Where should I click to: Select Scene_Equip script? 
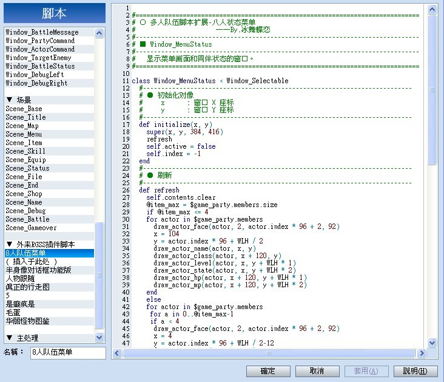coord(49,160)
